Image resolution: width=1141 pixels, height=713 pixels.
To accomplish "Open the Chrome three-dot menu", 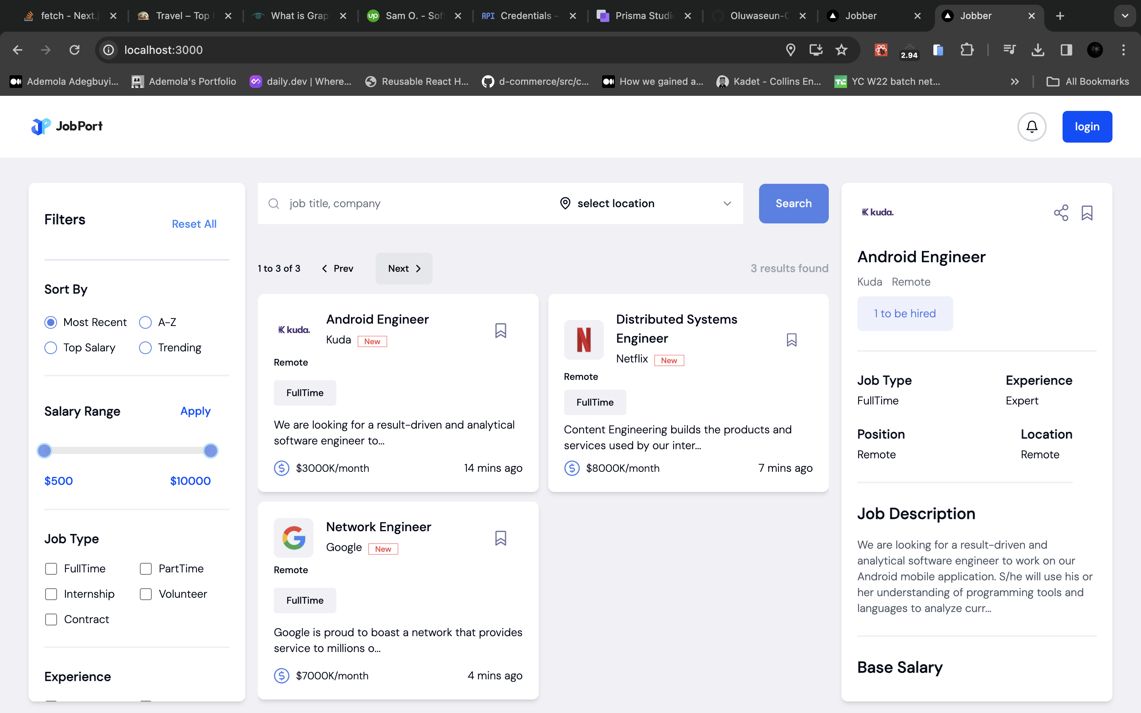I will pos(1124,50).
